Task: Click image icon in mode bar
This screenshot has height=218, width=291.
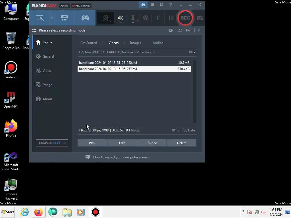Action: click(x=180, y=30)
